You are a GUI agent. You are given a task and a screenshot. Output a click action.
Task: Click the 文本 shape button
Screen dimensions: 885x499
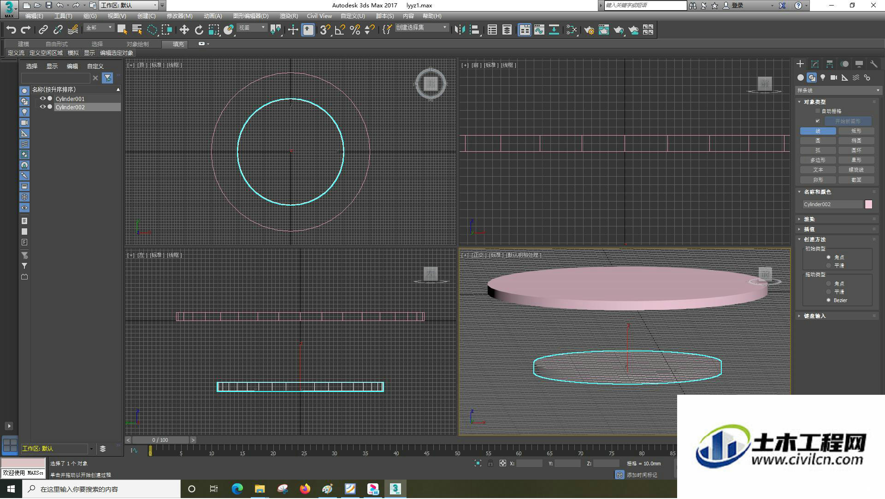(818, 170)
